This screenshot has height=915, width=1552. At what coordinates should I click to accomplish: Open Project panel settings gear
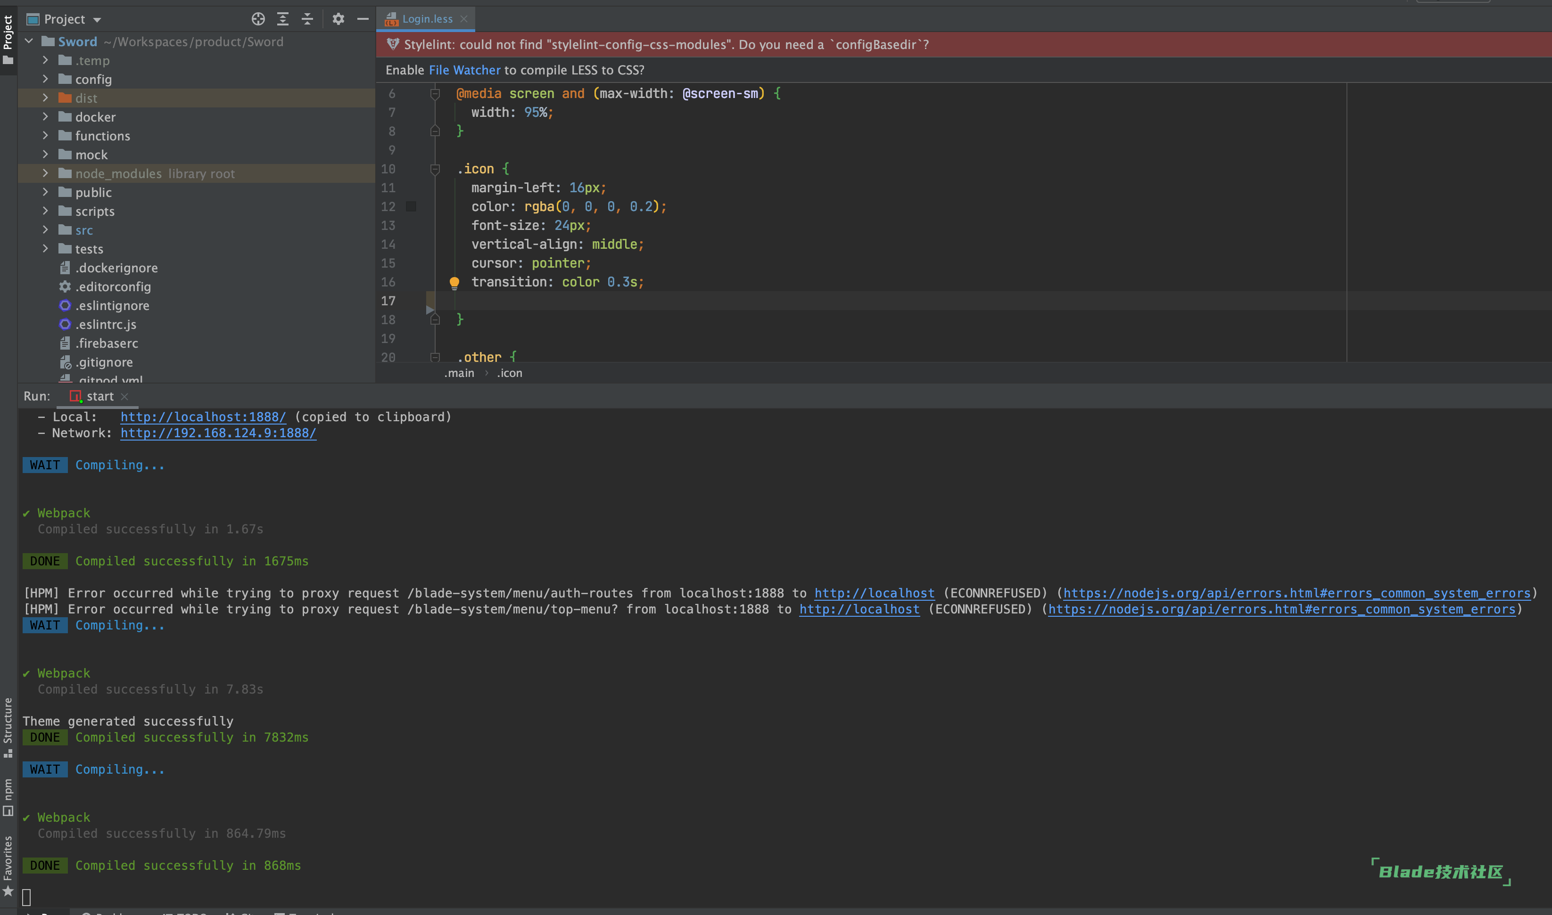pos(338,19)
